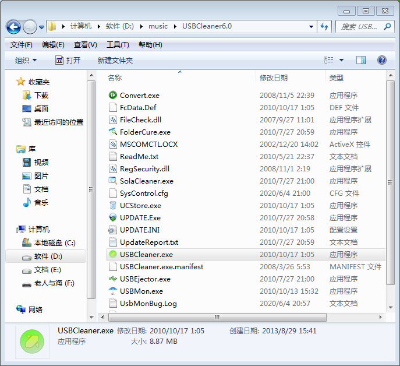Click the 新建文件夹 button

tap(115, 61)
